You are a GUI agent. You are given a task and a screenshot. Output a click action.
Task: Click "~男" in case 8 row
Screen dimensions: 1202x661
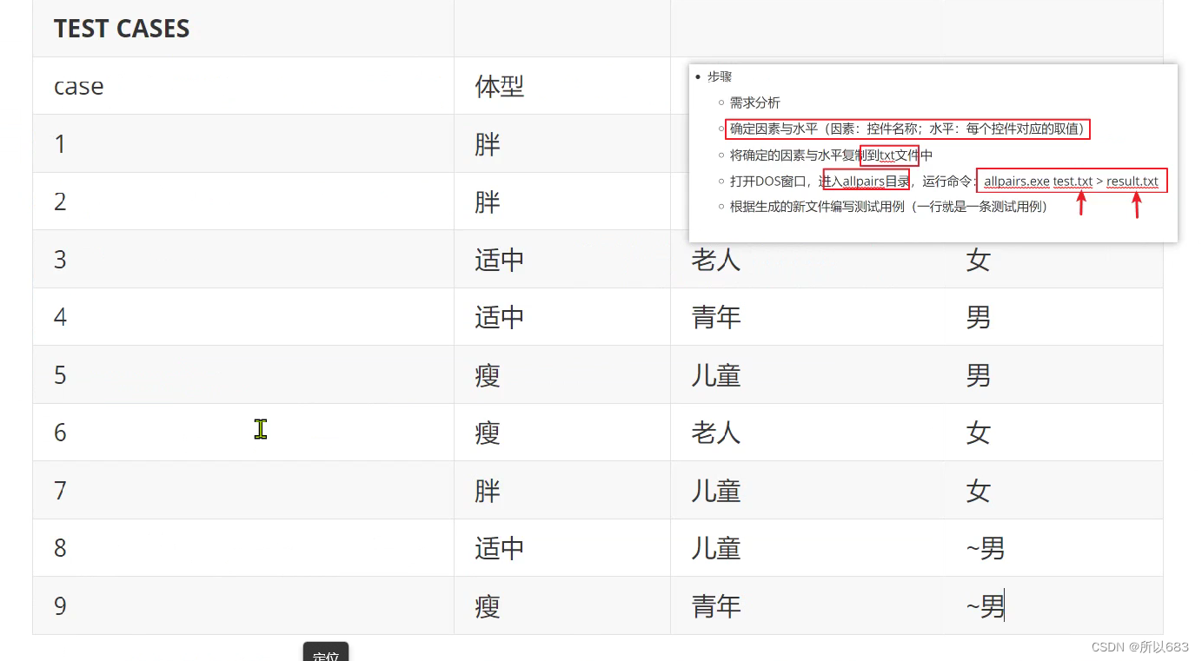point(986,548)
